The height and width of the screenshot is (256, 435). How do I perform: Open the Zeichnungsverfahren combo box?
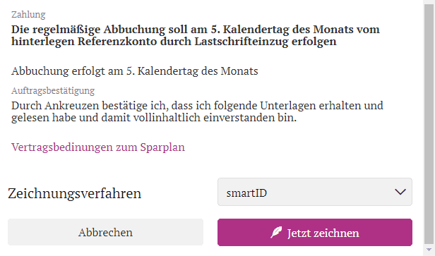pyautogui.click(x=315, y=192)
